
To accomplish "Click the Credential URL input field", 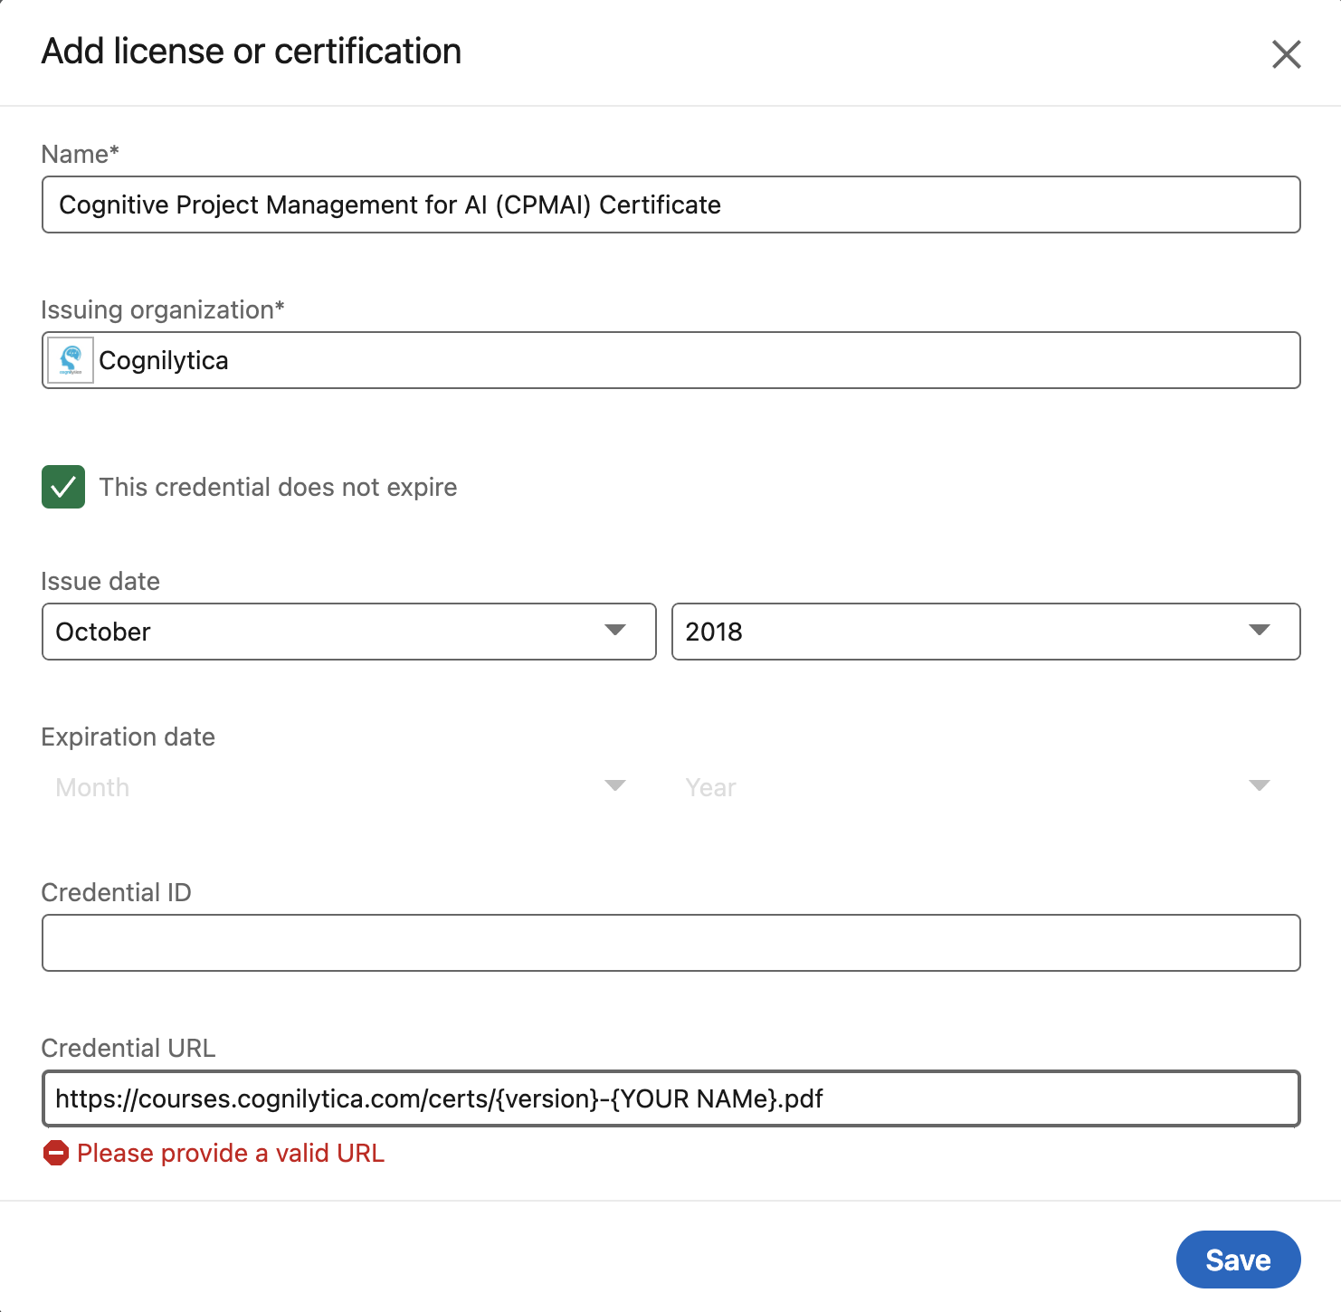I will point(671,1098).
